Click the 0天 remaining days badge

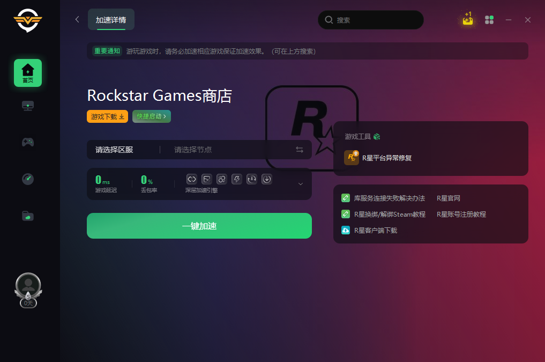point(28,303)
